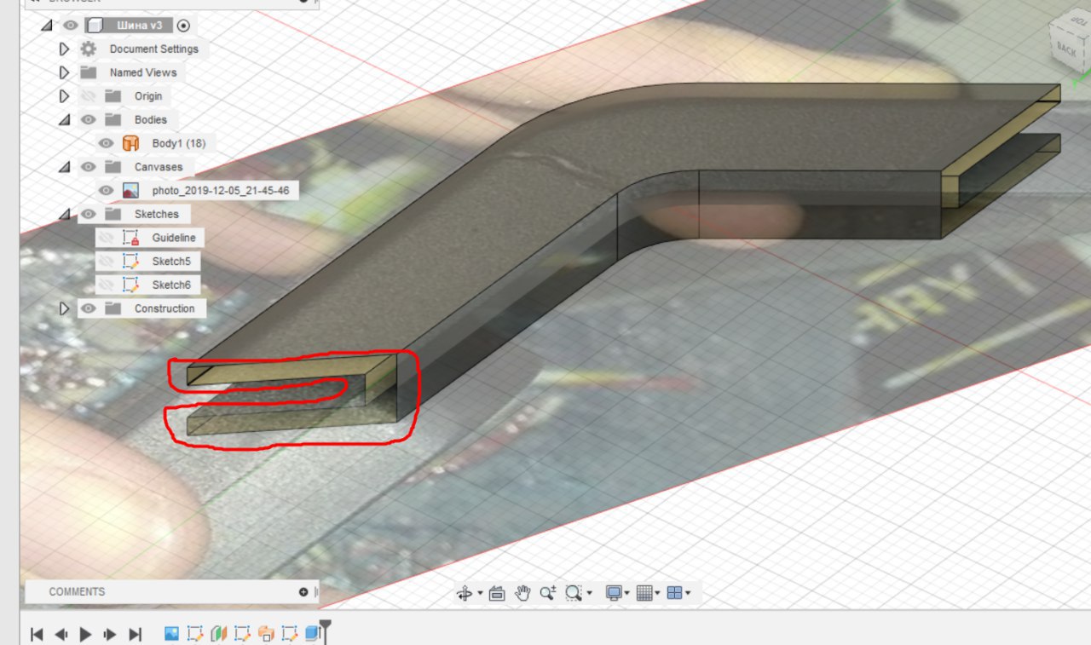Click the COMMENTS panel header
The width and height of the screenshot is (1091, 645).
[x=170, y=592]
